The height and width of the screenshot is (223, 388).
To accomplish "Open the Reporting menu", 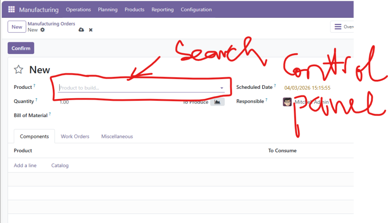I will coord(163,9).
